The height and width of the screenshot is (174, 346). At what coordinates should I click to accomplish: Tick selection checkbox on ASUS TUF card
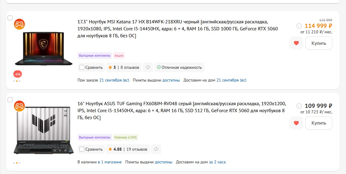10,99
